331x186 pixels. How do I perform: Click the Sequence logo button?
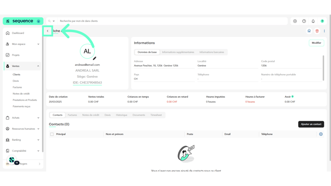(x=23, y=21)
